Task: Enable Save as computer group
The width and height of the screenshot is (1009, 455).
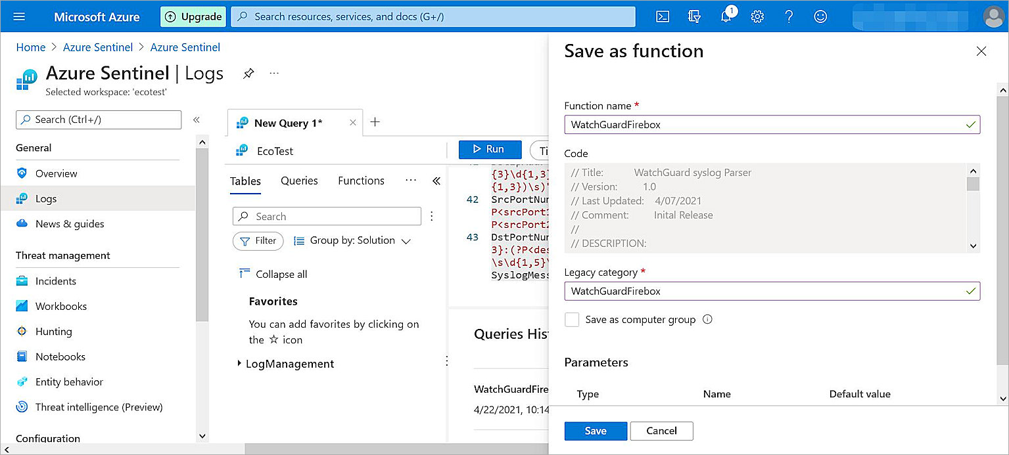Action: click(572, 319)
